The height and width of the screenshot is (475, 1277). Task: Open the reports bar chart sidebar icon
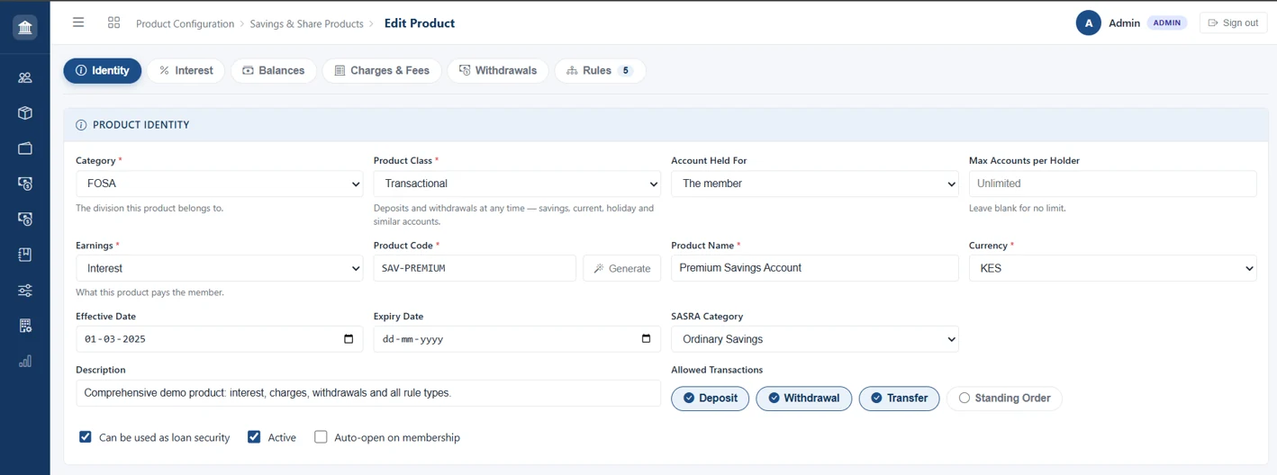coord(25,362)
